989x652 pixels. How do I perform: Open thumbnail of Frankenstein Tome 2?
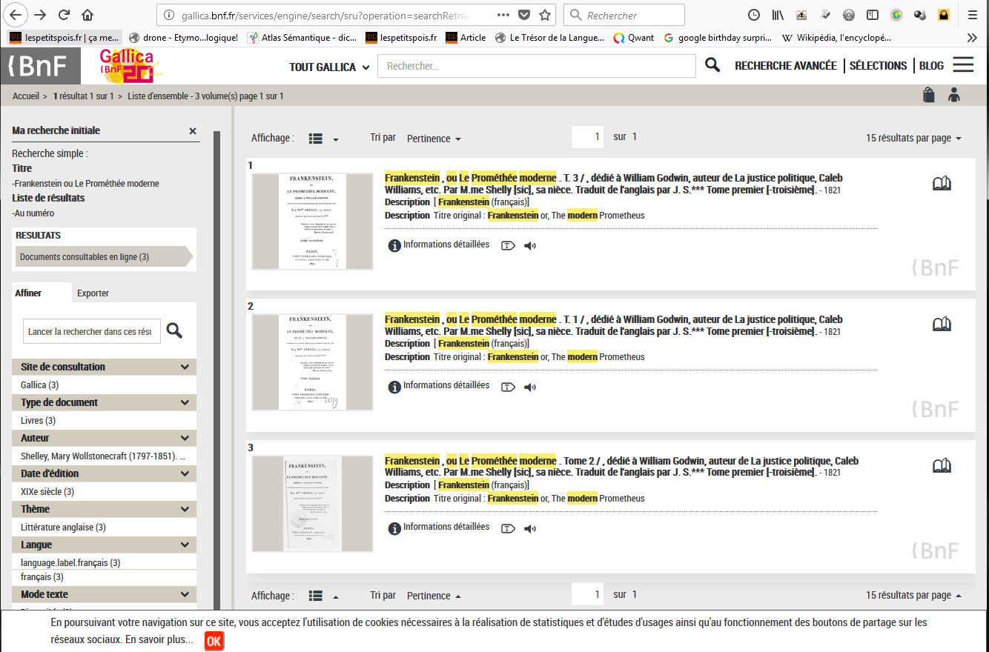(312, 504)
